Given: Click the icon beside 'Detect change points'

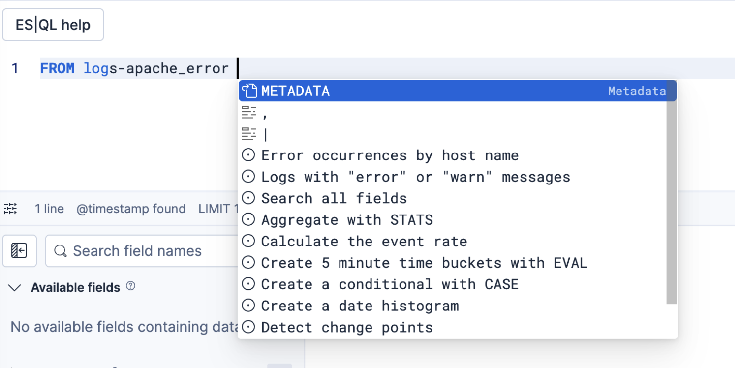Looking at the screenshot, I should pos(249,327).
